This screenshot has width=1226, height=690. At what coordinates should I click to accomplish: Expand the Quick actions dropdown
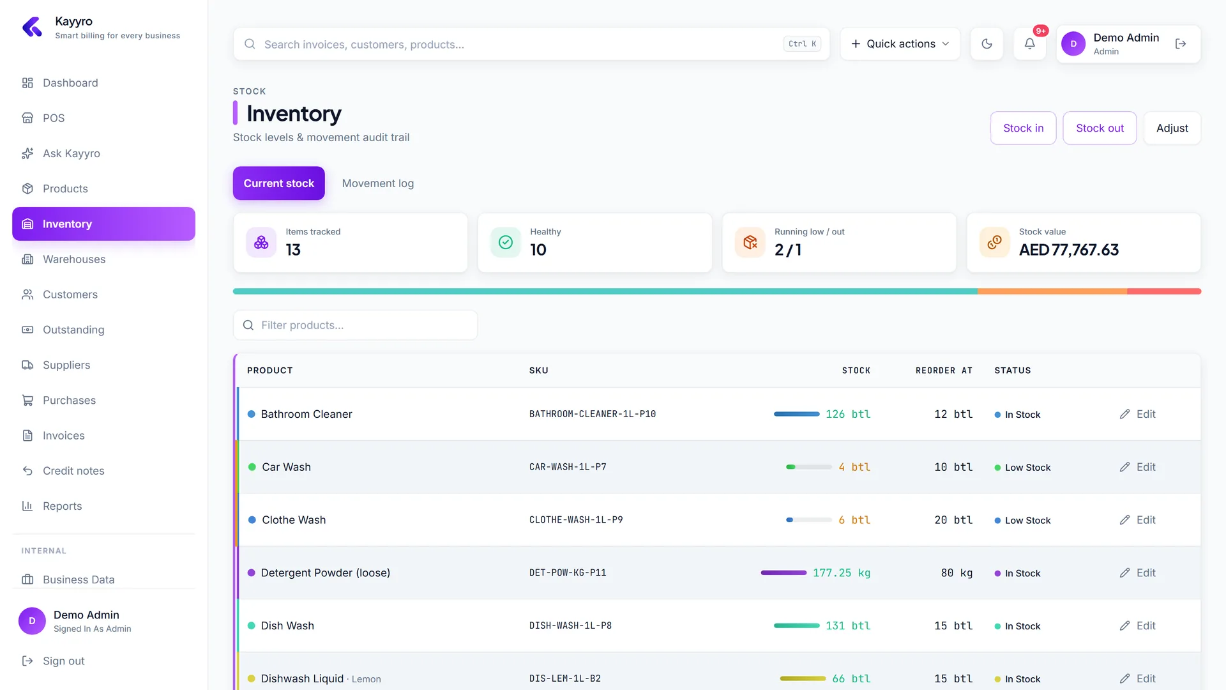point(900,44)
